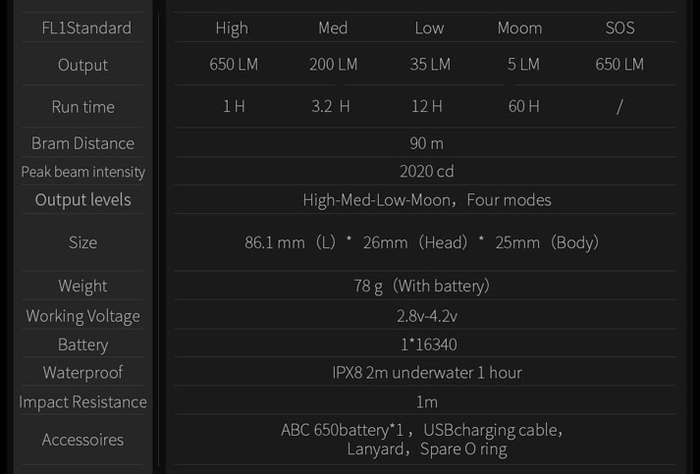Click the Size dimensions text
700x474 pixels.
pos(421,242)
